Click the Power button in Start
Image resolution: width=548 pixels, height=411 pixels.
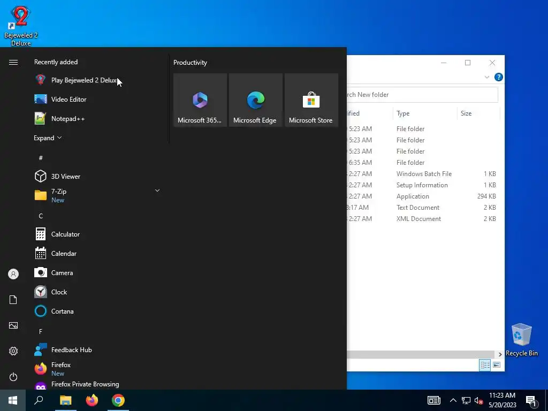[13, 377]
